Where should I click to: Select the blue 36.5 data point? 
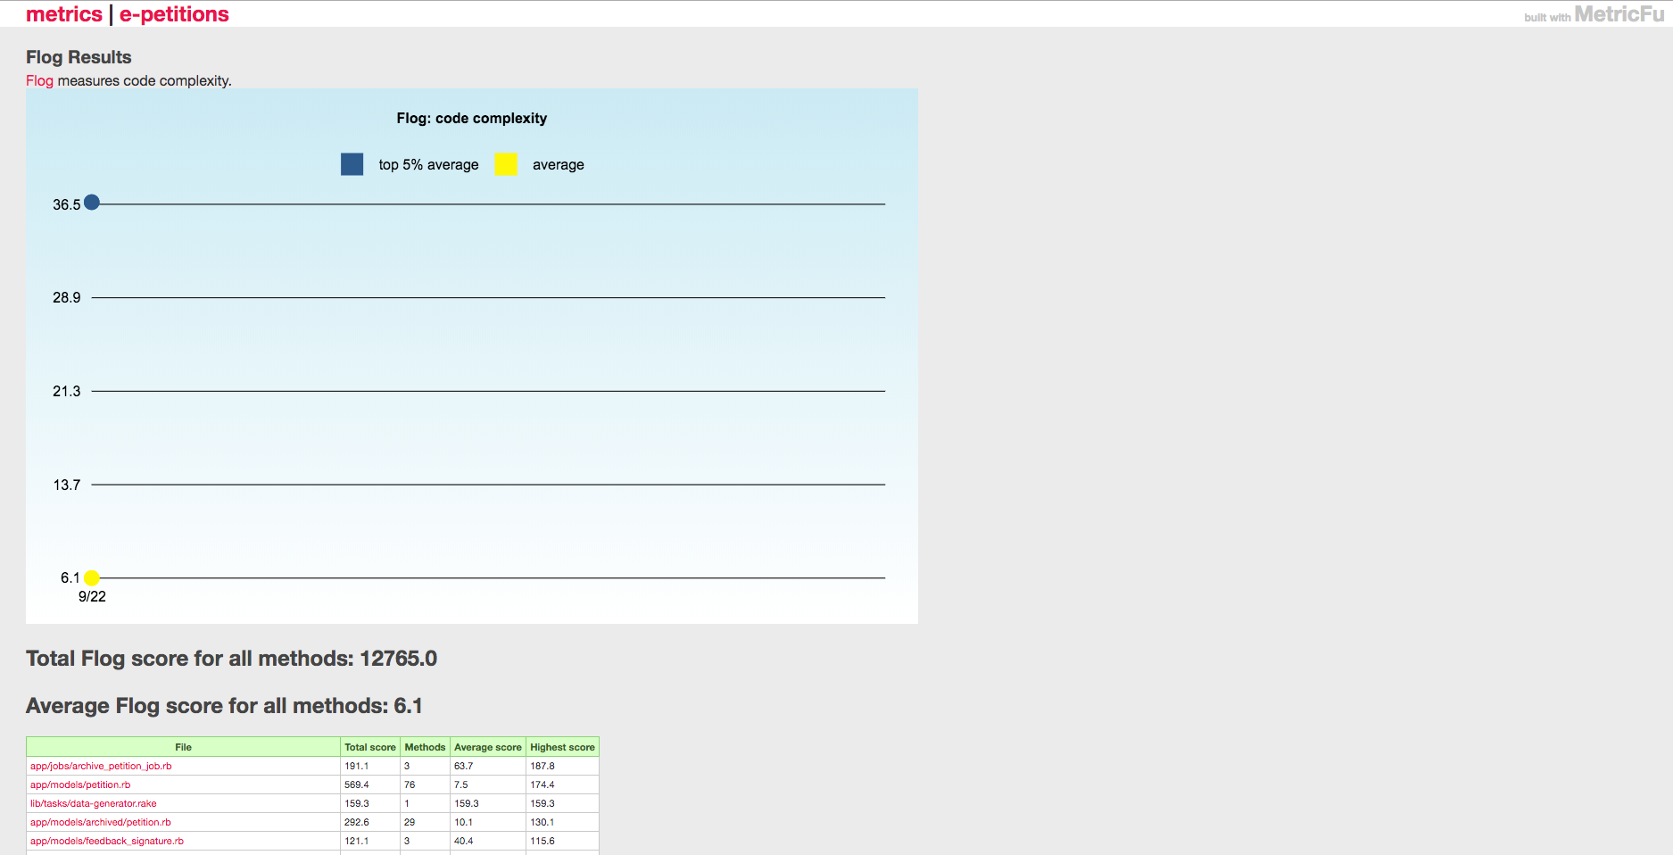pyautogui.click(x=92, y=203)
